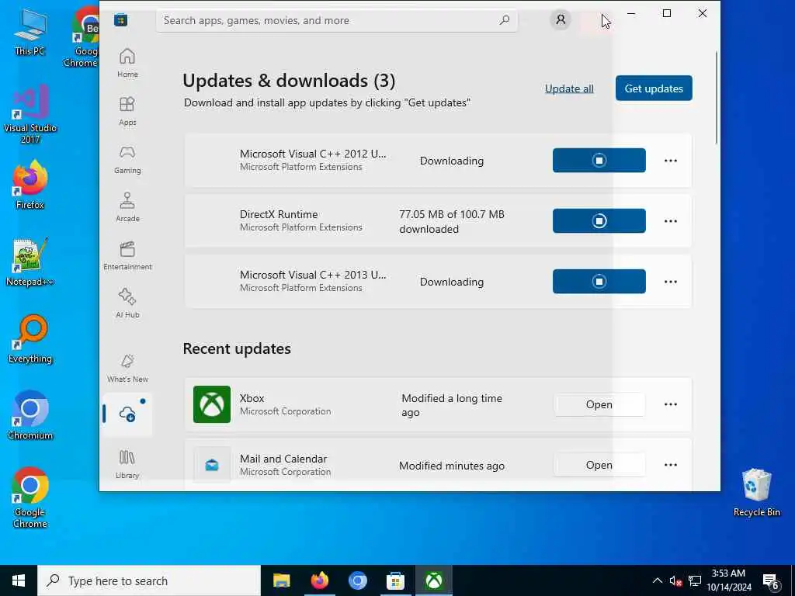Open Firefox from the taskbar

[319, 580]
